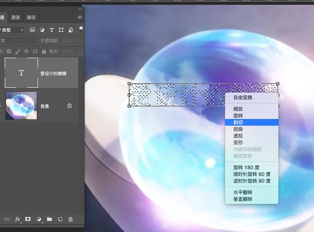The image size is (314, 232).
Task: Click top-right transform handle of text box
Action: click(x=278, y=83)
